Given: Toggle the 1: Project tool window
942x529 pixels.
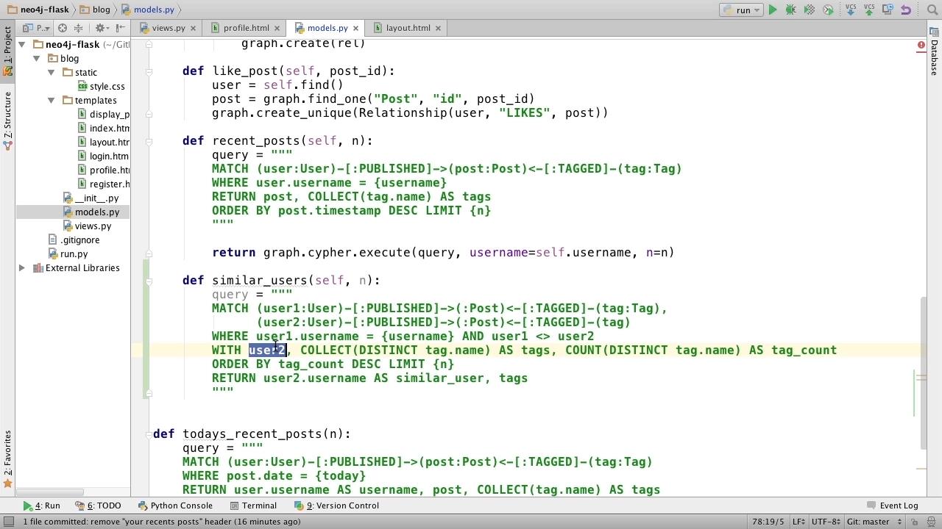Looking at the screenshot, I should [7, 50].
